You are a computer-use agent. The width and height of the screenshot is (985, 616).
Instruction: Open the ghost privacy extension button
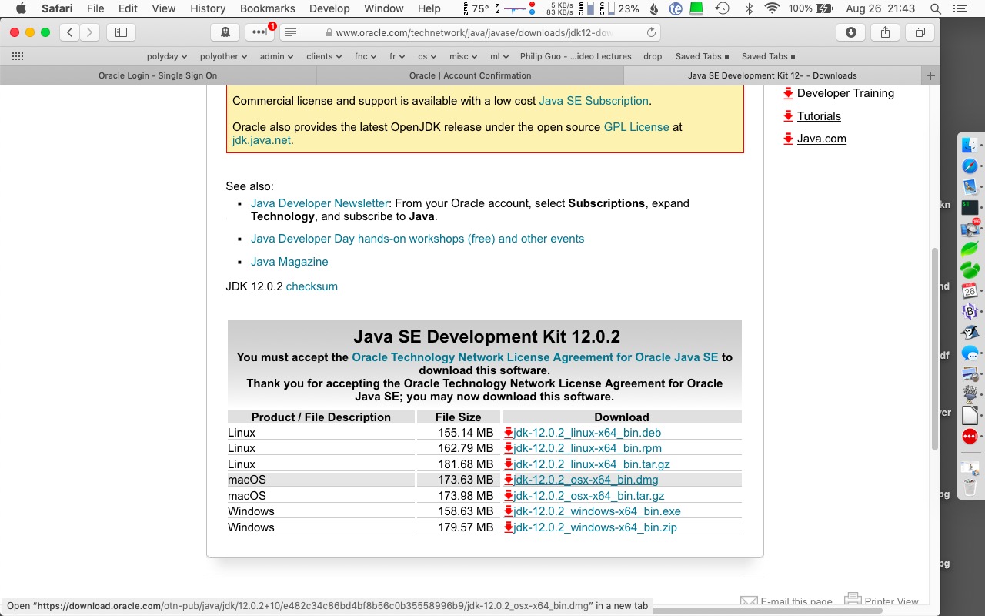[x=225, y=32]
